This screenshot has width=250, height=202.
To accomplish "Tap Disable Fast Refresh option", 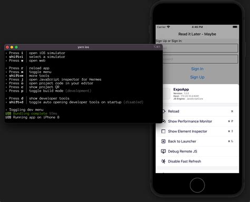I will pyautogui.click(x=197, y=161).
